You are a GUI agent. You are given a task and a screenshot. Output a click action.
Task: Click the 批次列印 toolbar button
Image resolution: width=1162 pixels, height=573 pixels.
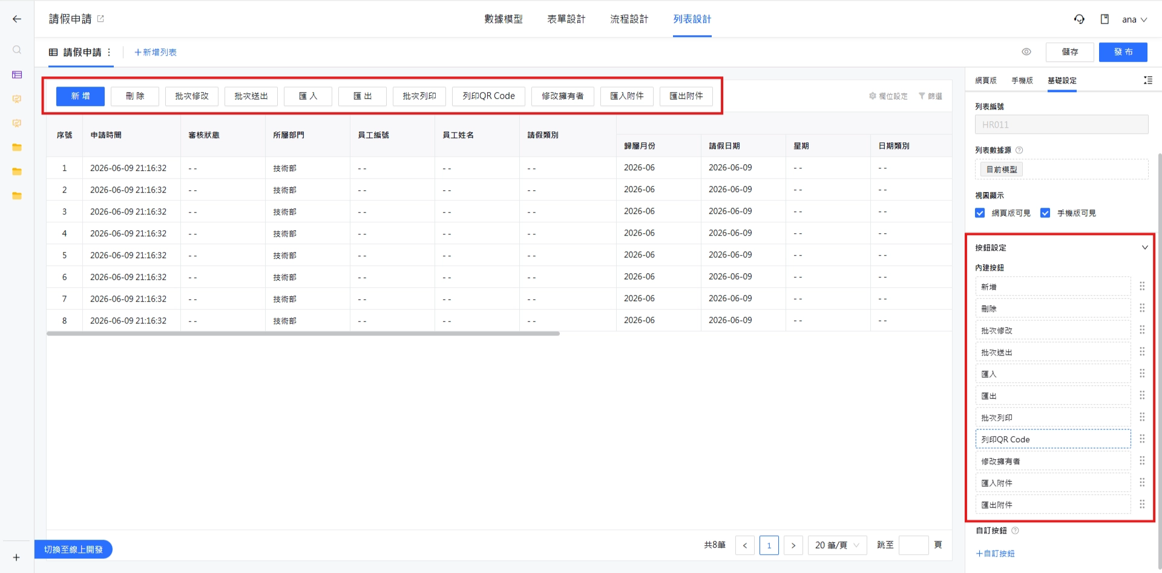pos(419,96)
